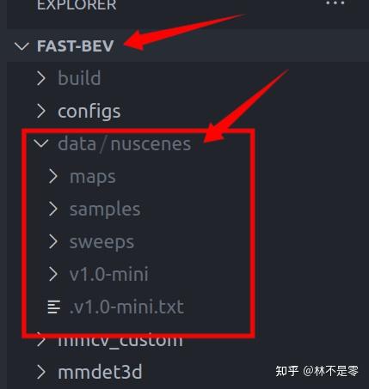Select the mmdet3d folder label
The width and height of the screenshot is (369, 389).
point(100,372)
